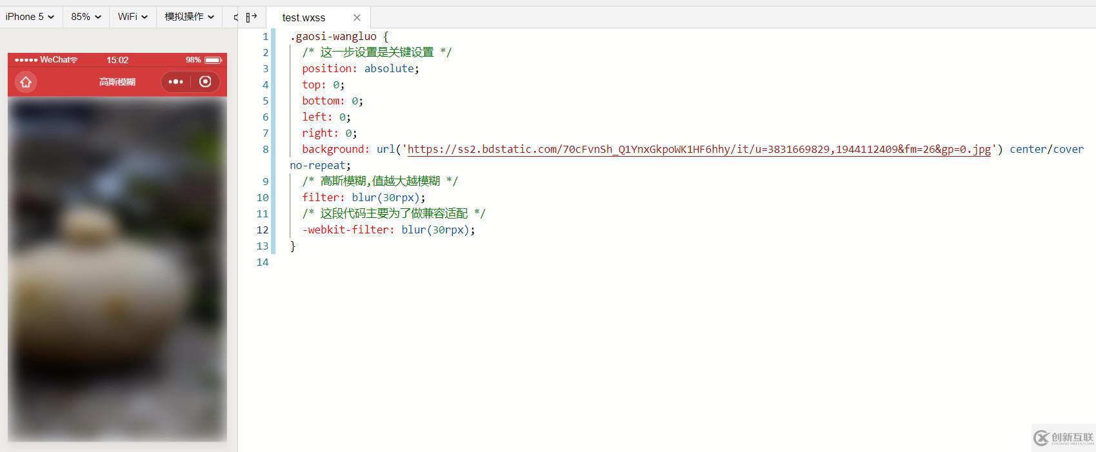
Task: Click the blurred image preview in simulator
Action: [117, 269]
